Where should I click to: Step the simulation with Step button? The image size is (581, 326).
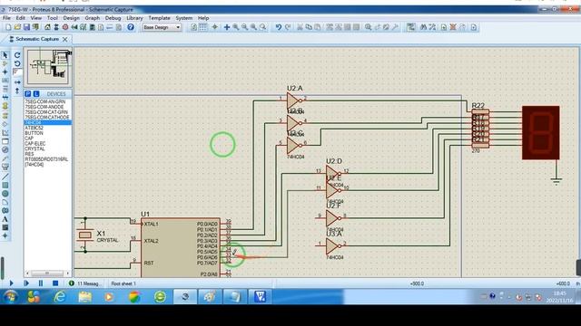pyautogui.click(x=26, y=283)
